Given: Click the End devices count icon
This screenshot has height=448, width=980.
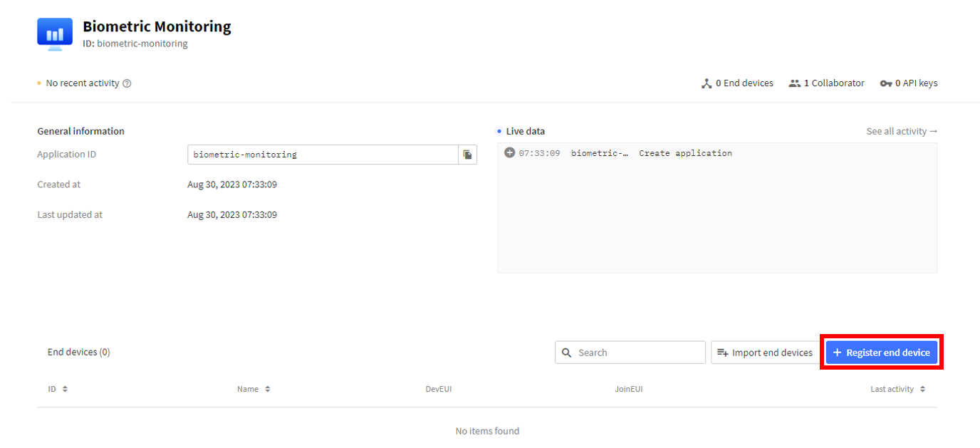Looking at the screenshot, I should [707, 83].
